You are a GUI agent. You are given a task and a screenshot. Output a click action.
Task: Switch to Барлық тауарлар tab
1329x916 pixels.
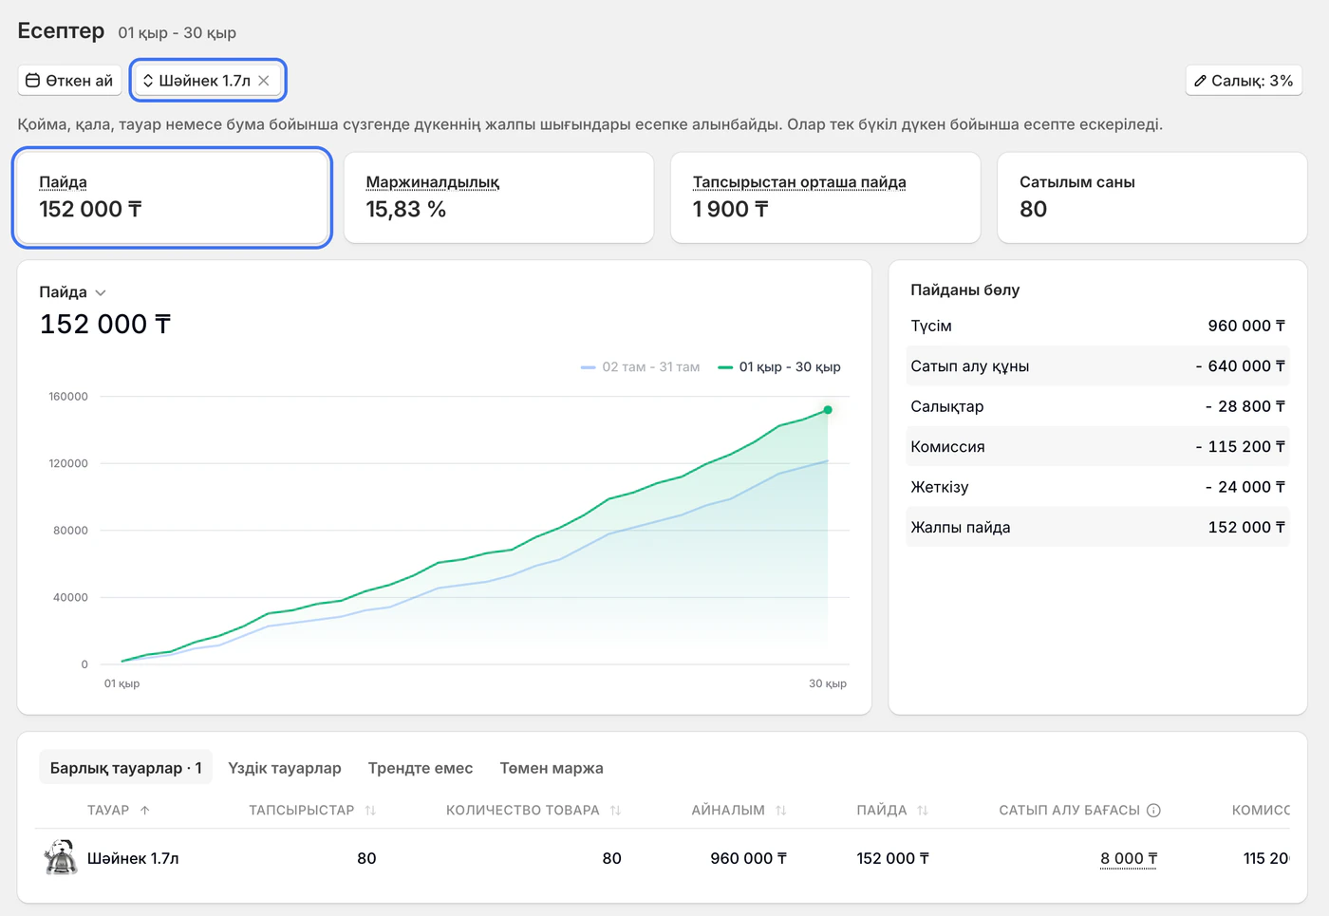click(125, 768)
